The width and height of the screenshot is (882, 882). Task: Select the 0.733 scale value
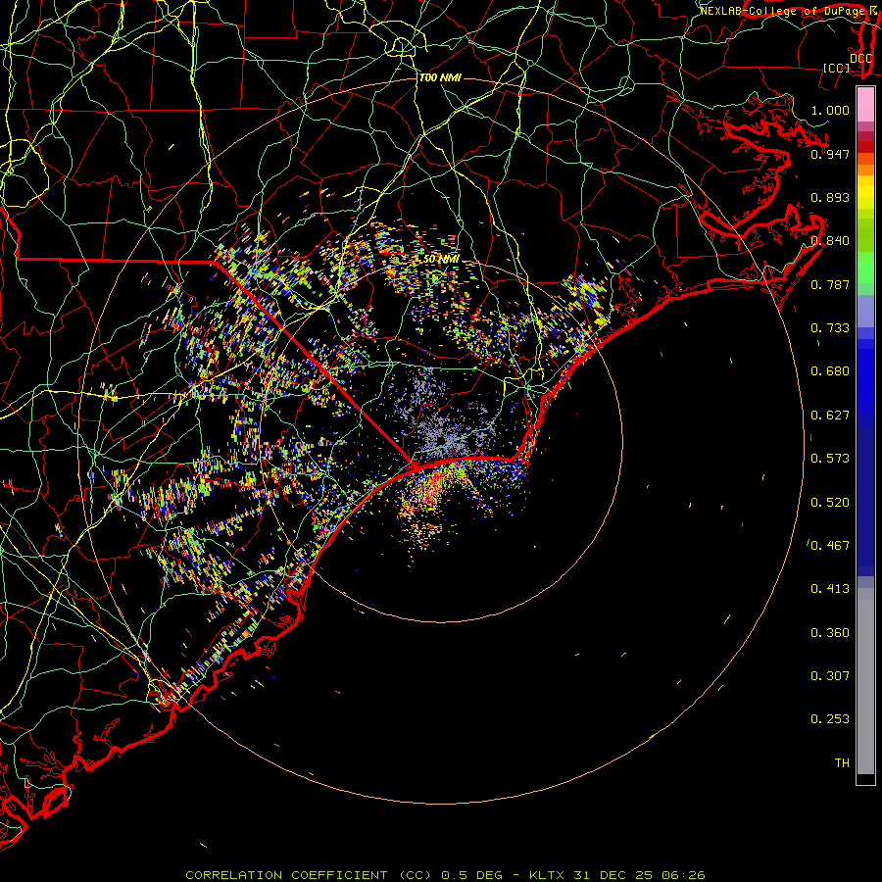point(830,328)
